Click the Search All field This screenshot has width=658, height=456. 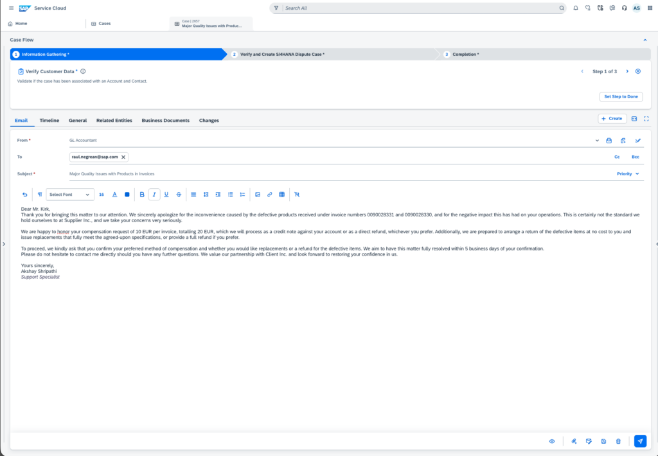421,8
